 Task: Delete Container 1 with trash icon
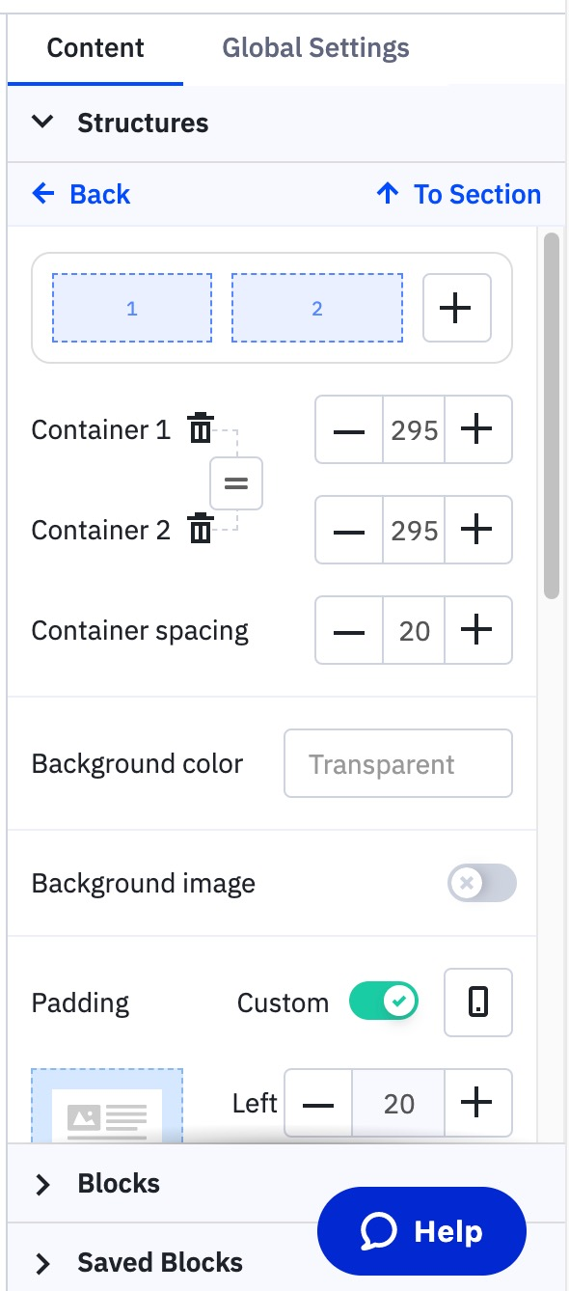click(200, 428)
